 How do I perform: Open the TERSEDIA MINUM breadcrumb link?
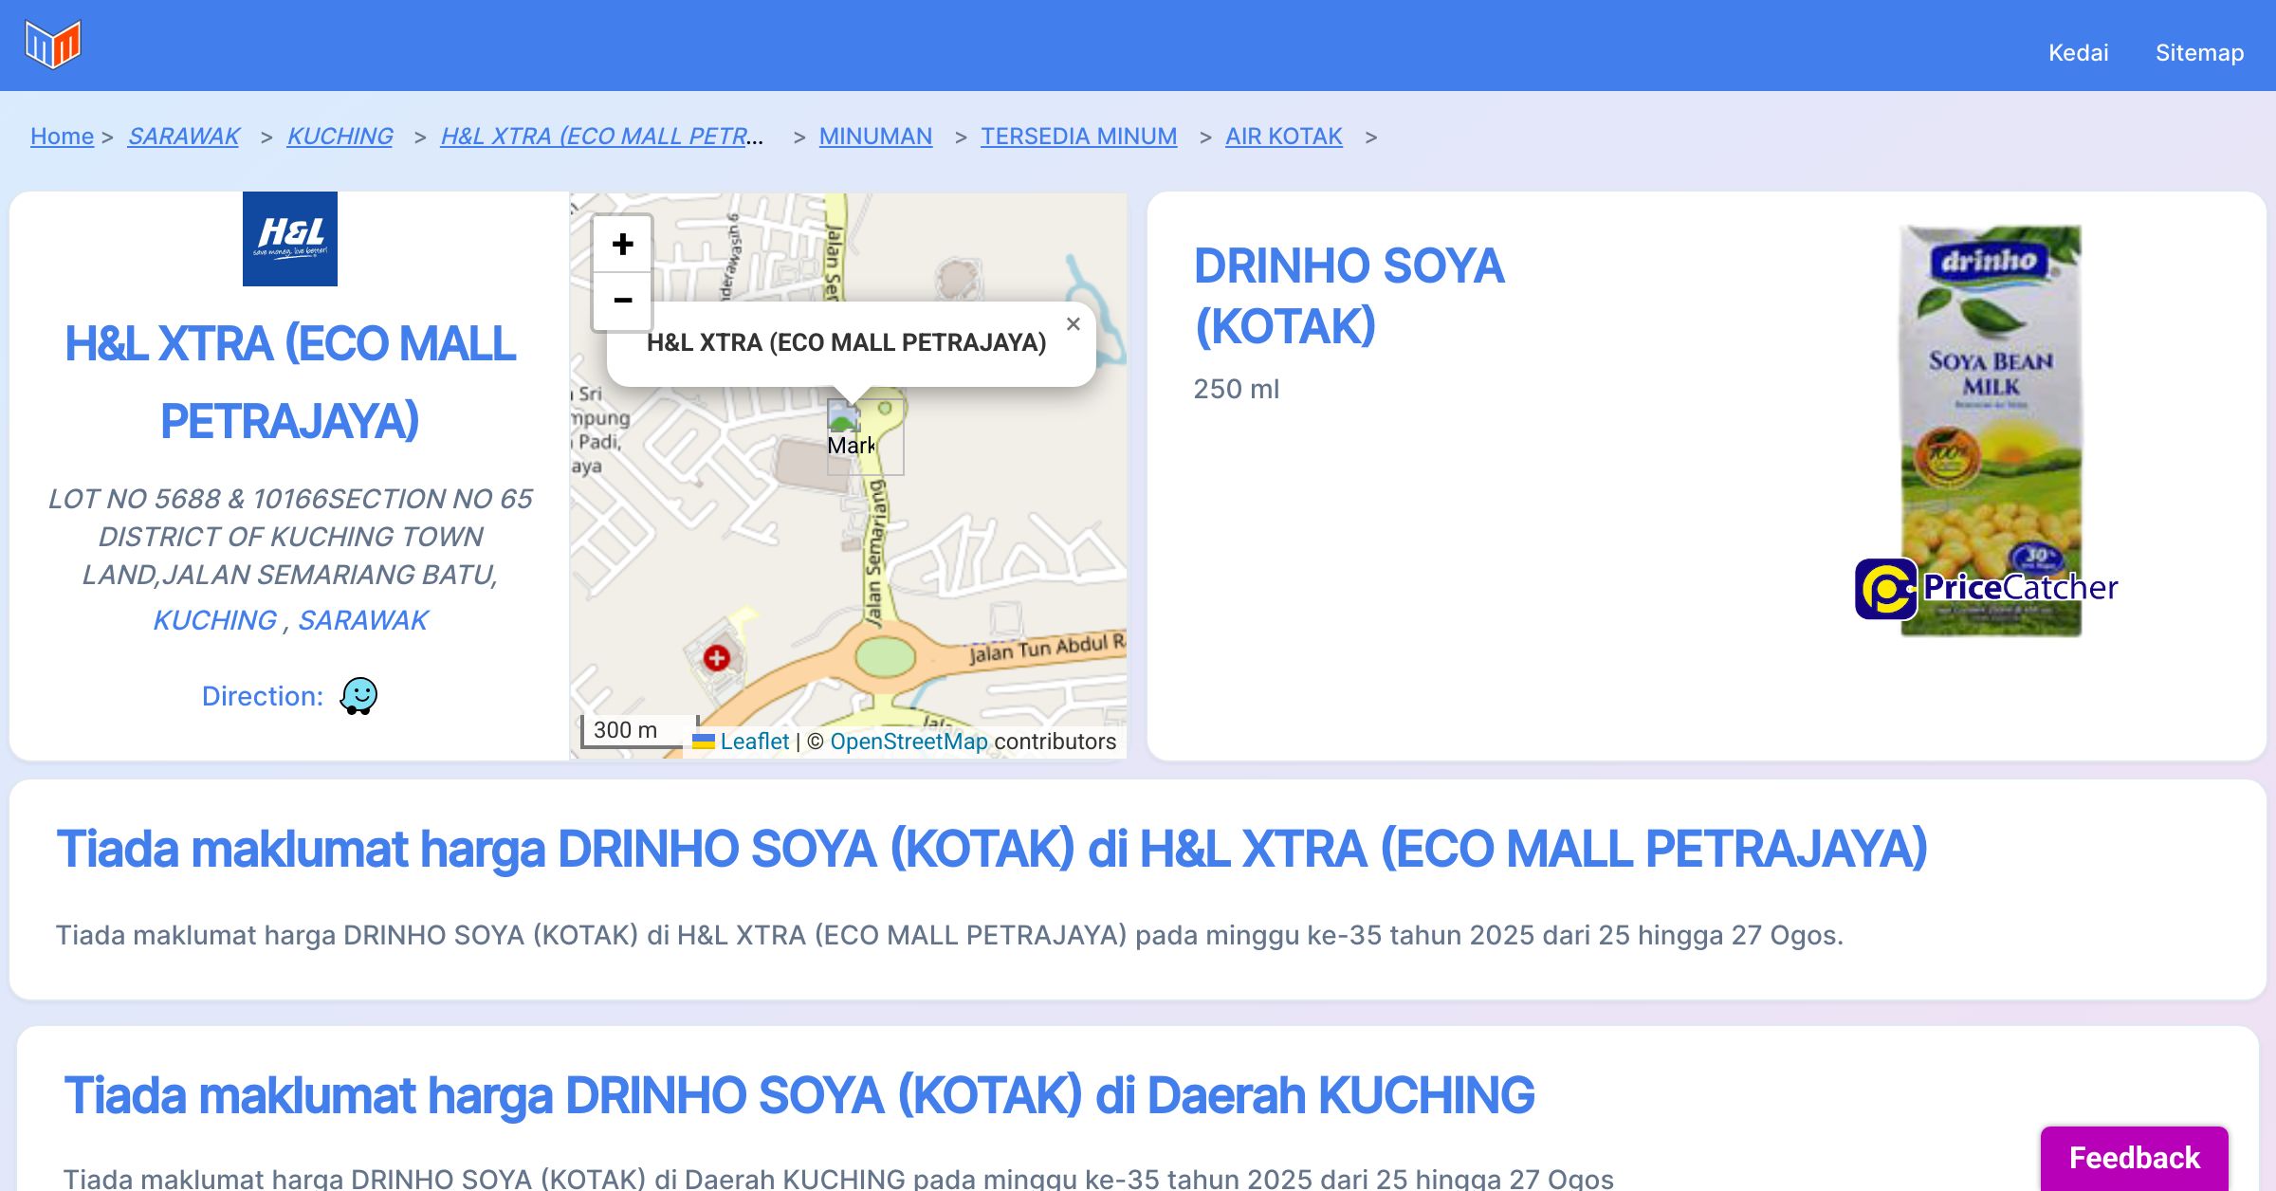1078,137
